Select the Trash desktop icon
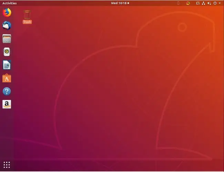This screenshot has width=224, height=172. pyautogui.click(x=27, y=17)
